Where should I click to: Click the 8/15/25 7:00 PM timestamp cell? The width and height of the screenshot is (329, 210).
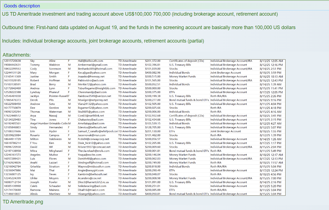click(x=271, y=178)
